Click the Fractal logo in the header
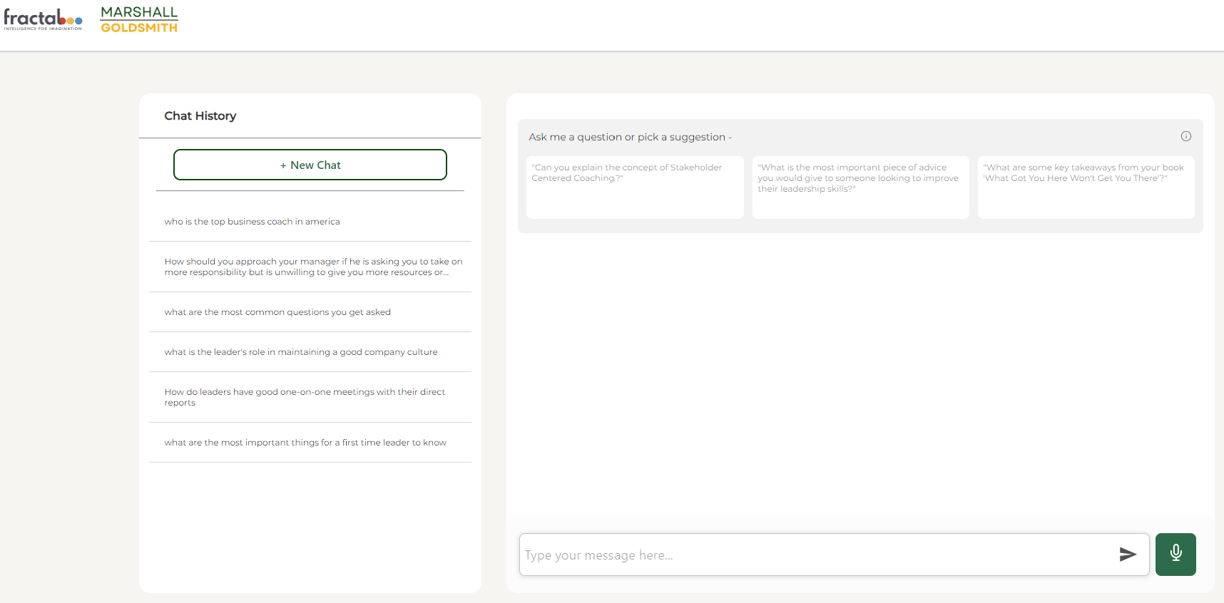The height and width of the screenshot is (603, 1224). (x=43, y=19)
